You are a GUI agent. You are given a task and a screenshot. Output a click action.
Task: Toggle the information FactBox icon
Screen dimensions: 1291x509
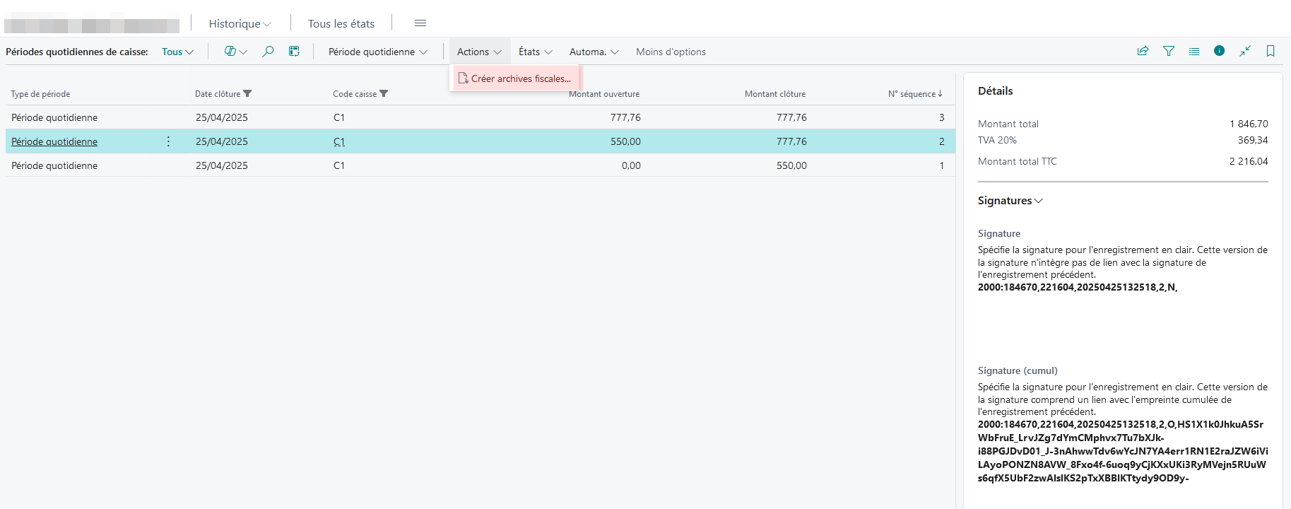1220,51
